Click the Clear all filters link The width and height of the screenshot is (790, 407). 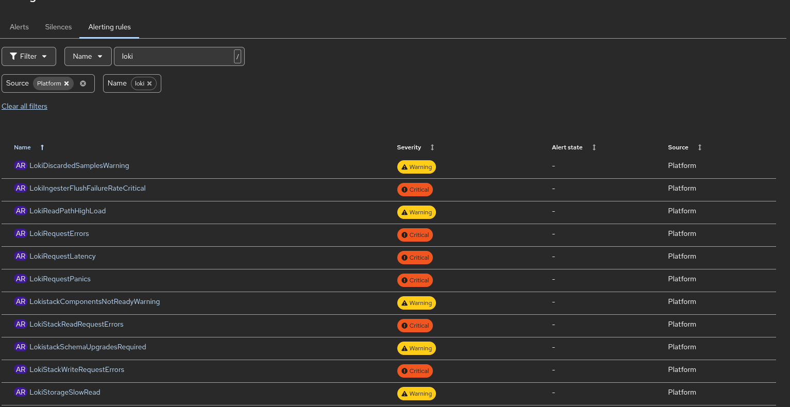click(24, 106)
